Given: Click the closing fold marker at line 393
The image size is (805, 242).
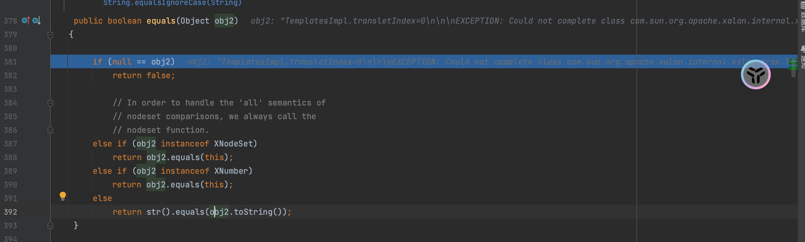Looking at the screenshot, I should pos(50,226).
